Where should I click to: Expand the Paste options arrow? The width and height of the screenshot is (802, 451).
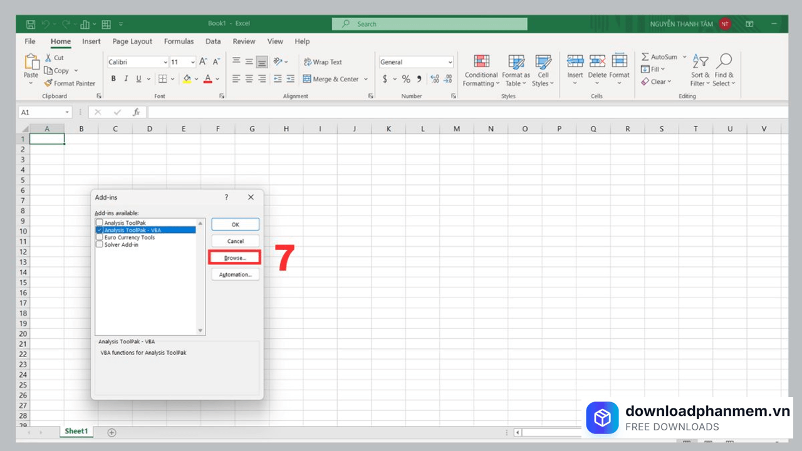[31, 83]
